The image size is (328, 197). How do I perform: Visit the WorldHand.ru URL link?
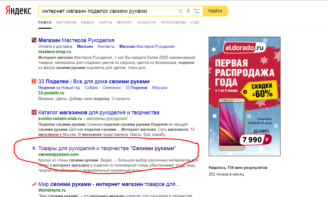pos(52,190)
